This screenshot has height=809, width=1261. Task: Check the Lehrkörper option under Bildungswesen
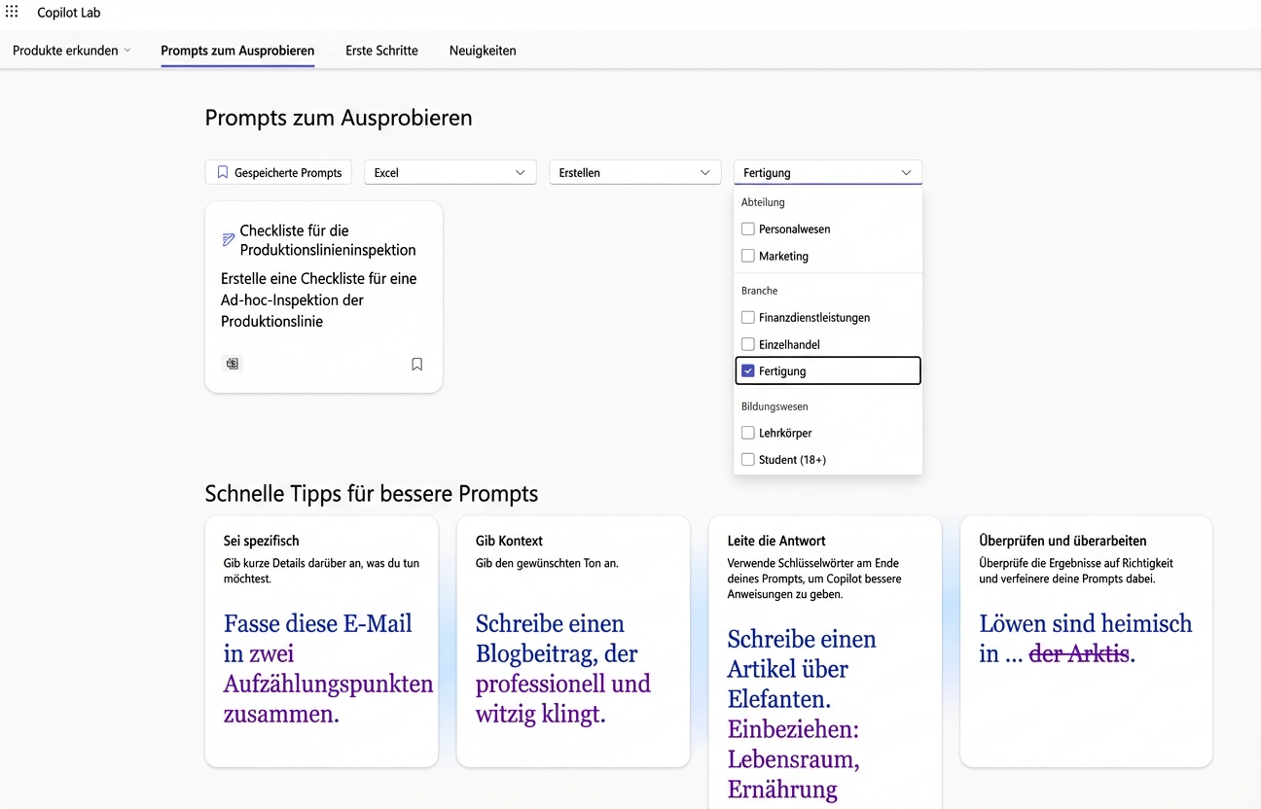pos(747,433)
